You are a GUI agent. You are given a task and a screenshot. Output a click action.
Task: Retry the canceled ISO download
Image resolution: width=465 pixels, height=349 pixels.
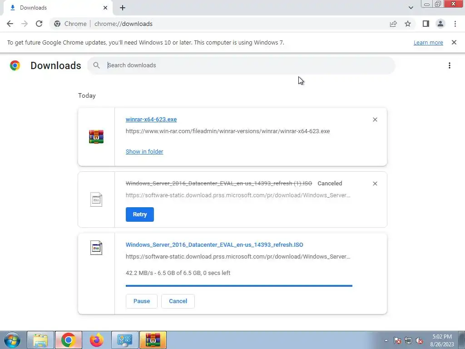coord(140,214)
